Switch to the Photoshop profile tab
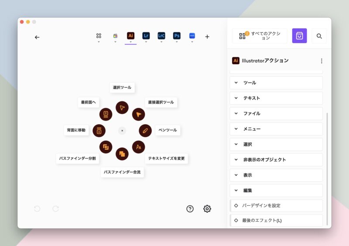 click(x=177, y=36)
